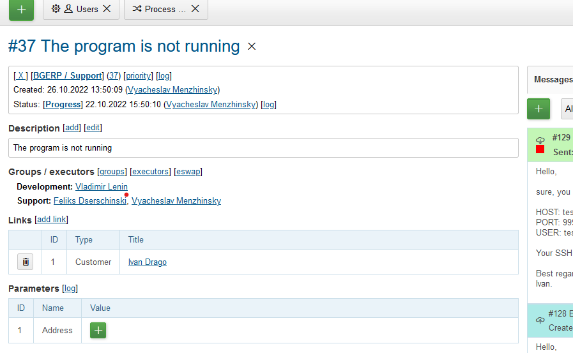This screenshot has width=573, height=353.
Task: Open Vladimir Lenin executor link
Action: pos(101,186)
